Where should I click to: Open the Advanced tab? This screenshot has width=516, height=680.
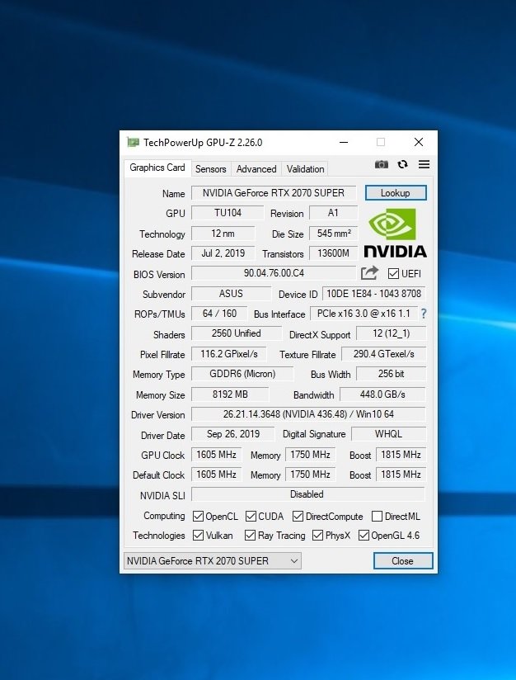(x=256, y=168)
